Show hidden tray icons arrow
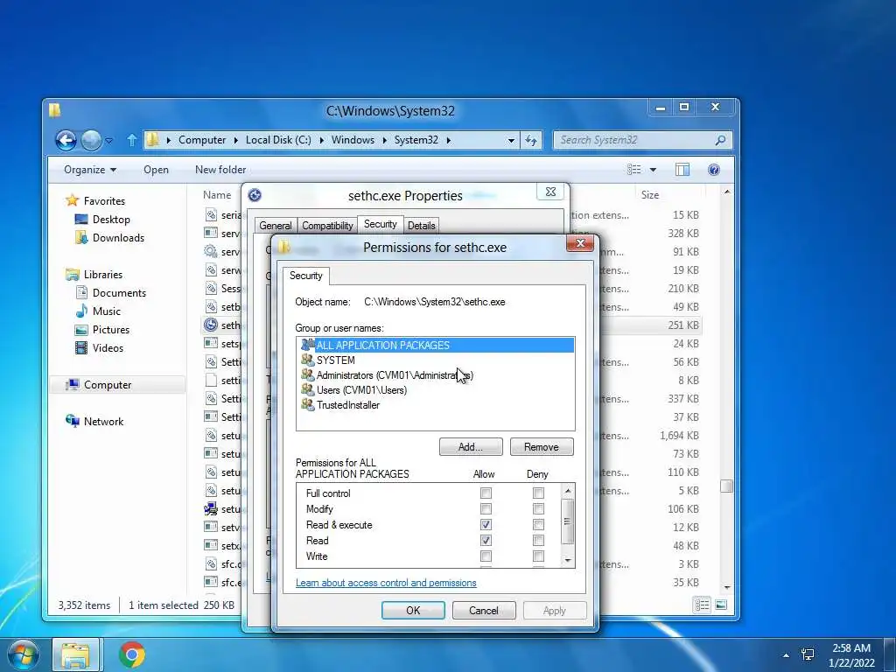Viewport: 896px width, 672px height. pyautogui.click(x=786, y=655)
